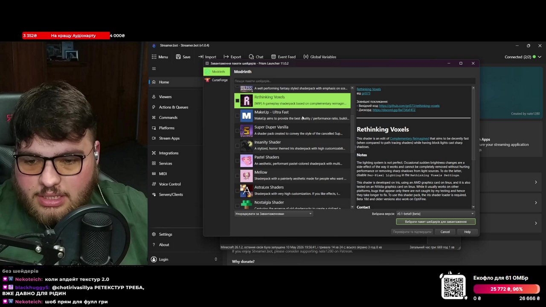Check the Mellow shaderpack checkbox
This screenshot has width=546, height=307.
237,176
